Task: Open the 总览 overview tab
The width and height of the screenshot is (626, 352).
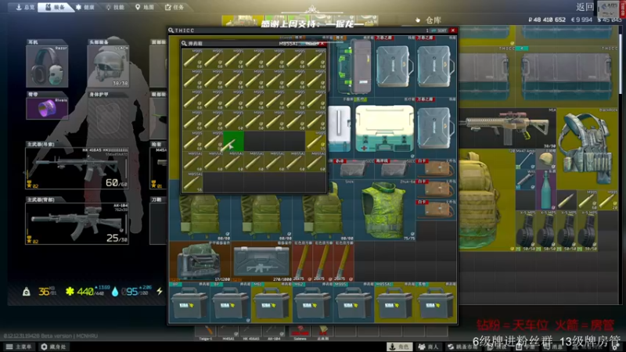Action: 25,7
